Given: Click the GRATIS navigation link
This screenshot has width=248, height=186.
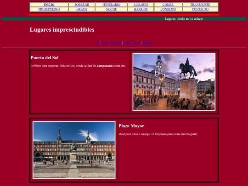Looking at the screenshot, I should click(x=82, y=9).
